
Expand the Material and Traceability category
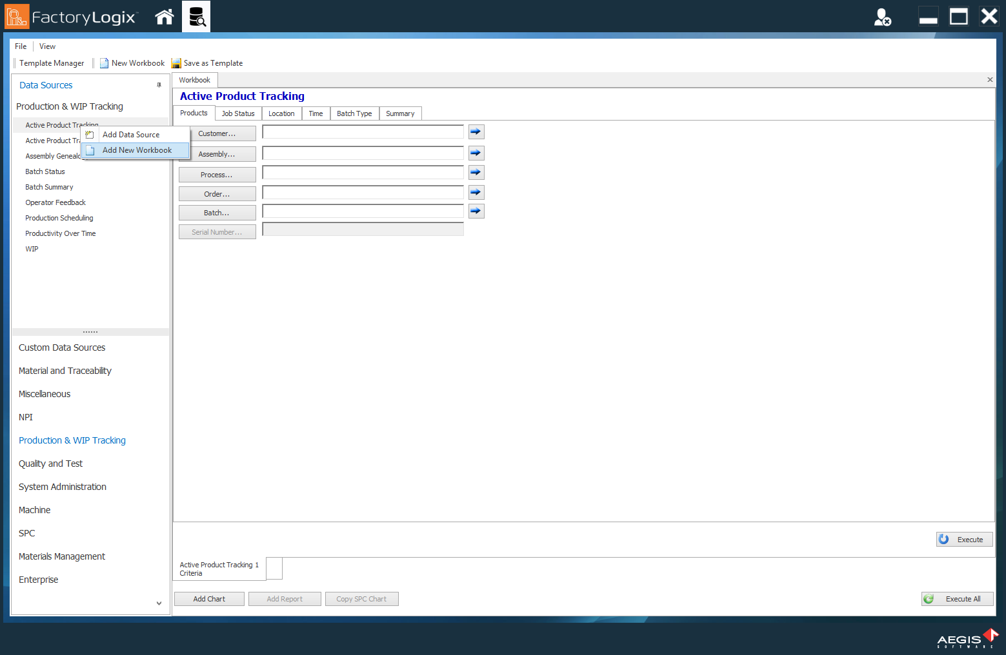tap(65, 371)
